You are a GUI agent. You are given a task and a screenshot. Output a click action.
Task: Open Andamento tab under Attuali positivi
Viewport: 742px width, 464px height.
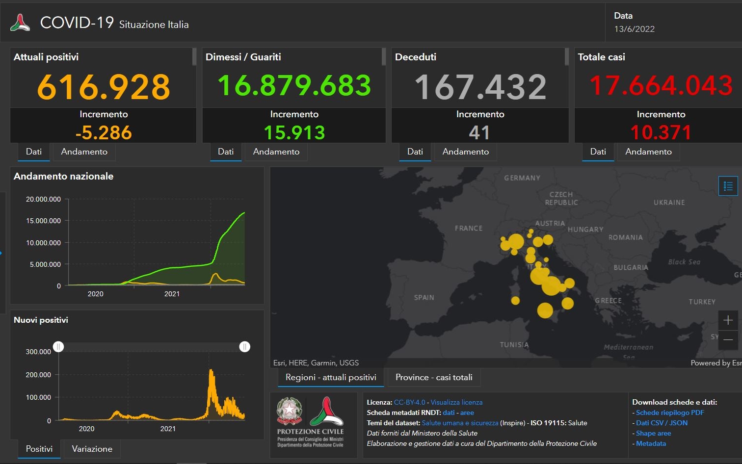(x=84, y=152)
